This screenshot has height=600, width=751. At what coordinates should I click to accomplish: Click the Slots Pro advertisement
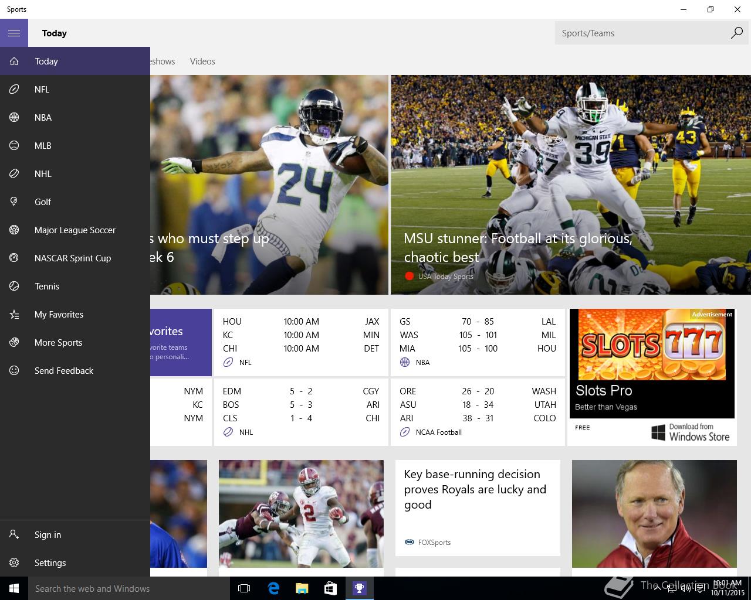tap(652, 363)
